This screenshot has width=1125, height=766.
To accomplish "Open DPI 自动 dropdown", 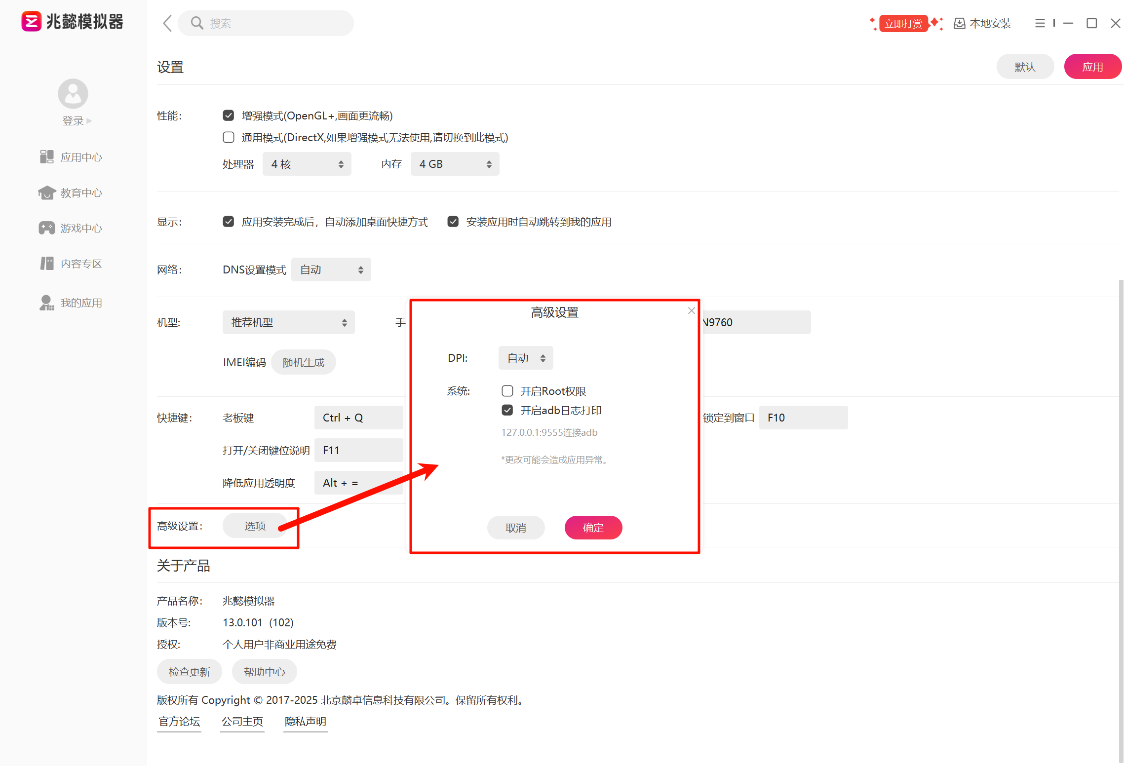I will click(526, 358).
